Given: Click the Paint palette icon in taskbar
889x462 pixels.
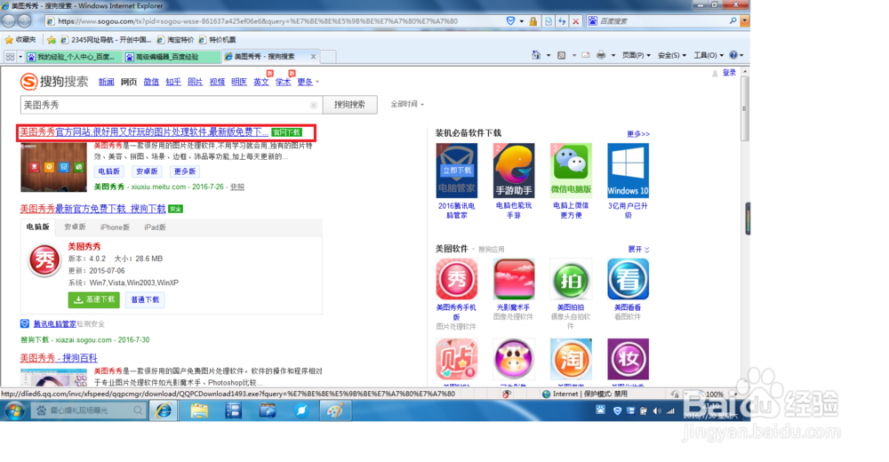Looking at the screenshot, I should click(335, 410).
